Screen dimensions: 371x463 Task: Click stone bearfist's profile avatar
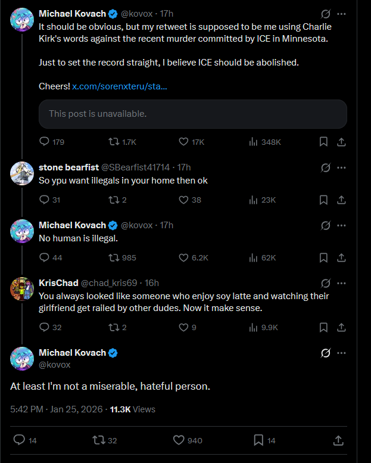pos(22,172)
